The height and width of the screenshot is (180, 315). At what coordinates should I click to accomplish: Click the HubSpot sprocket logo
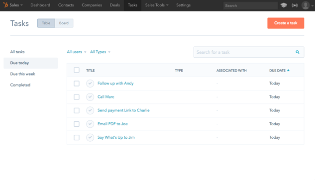pyautogui.click(x=5, y=5)
